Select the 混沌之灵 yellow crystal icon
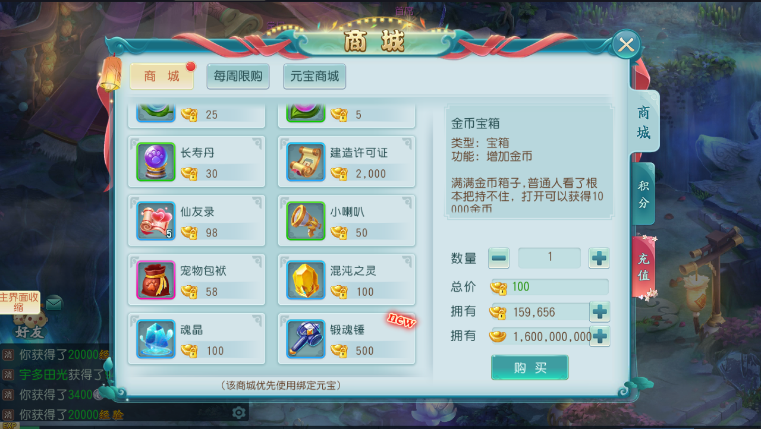The height and width of the screenshot is (429, 761). pos(306,279)
